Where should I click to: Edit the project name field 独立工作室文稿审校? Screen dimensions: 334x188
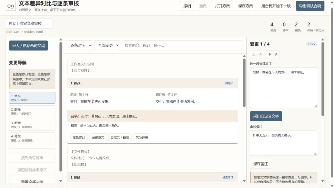(x=29, y=23)
